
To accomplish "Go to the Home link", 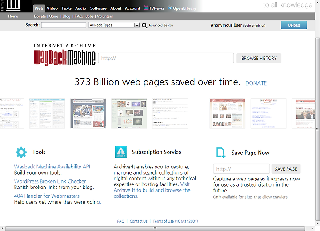I will tap(13, 16).
